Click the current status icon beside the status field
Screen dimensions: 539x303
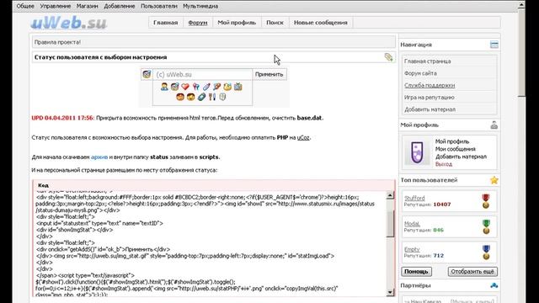[147, 74]
